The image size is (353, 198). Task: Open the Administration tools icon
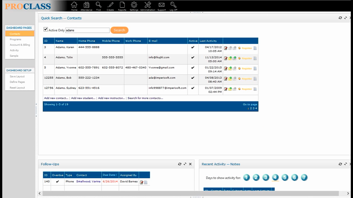148,6
